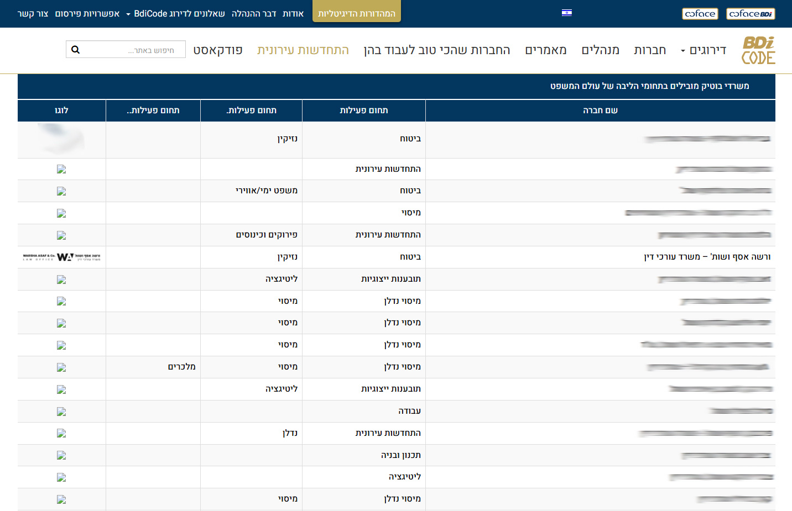Click the Israeli flag language icon

click(566, 13)
